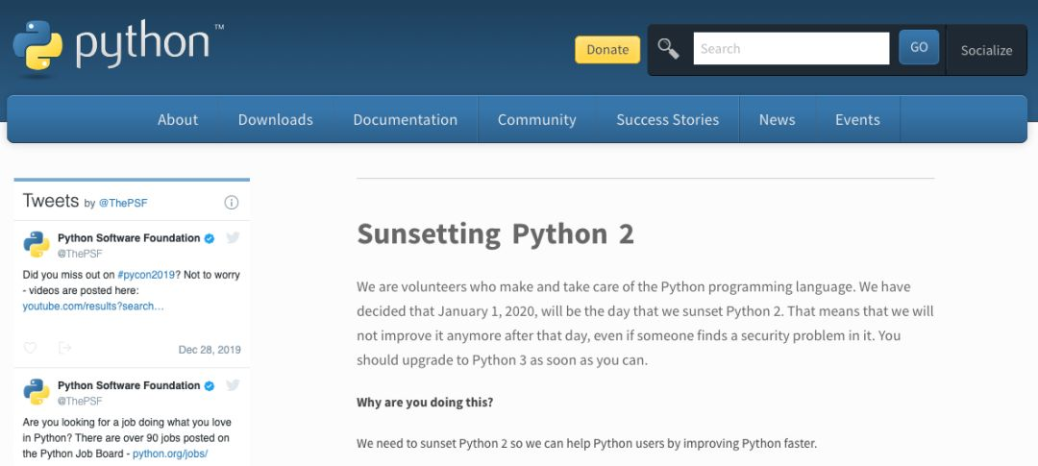This screenshot has width=1038, height=466.
Task: Like the #pycon2019 tweet with the heart
Action: click(x=30, y=348)
